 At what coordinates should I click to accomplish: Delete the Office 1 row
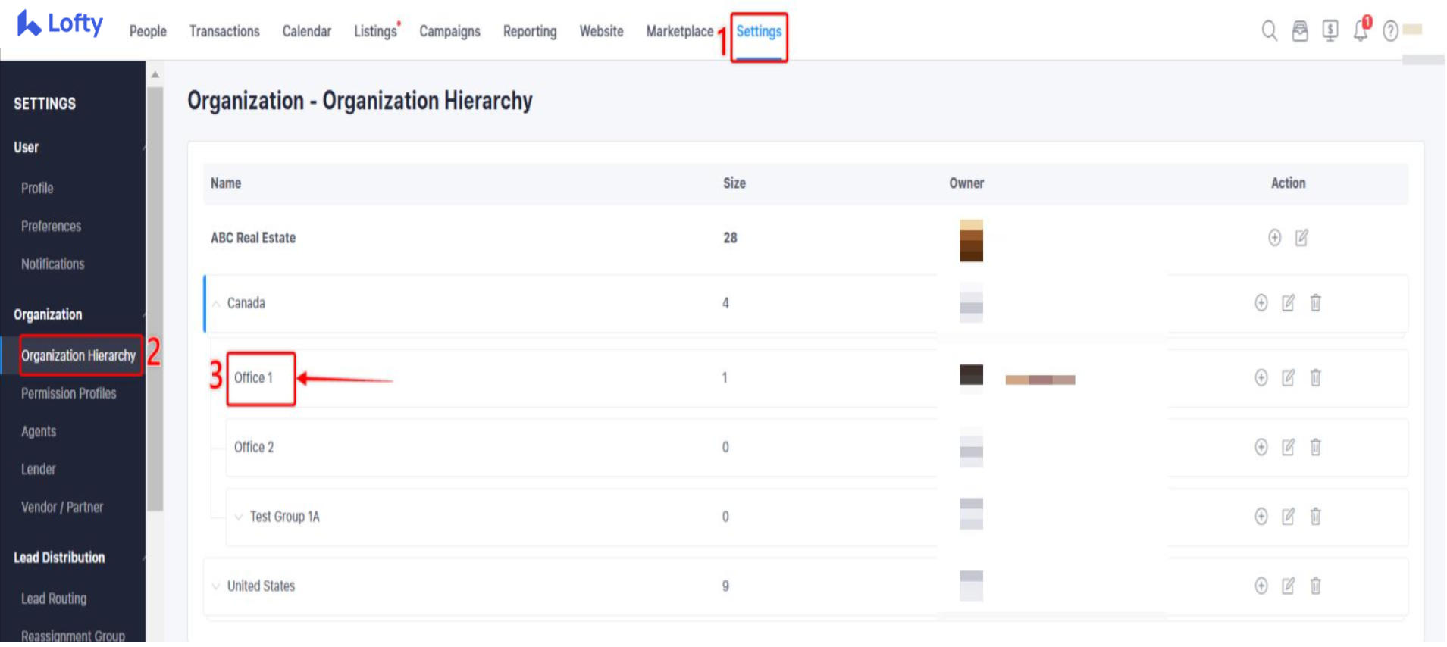[1315, 378]
